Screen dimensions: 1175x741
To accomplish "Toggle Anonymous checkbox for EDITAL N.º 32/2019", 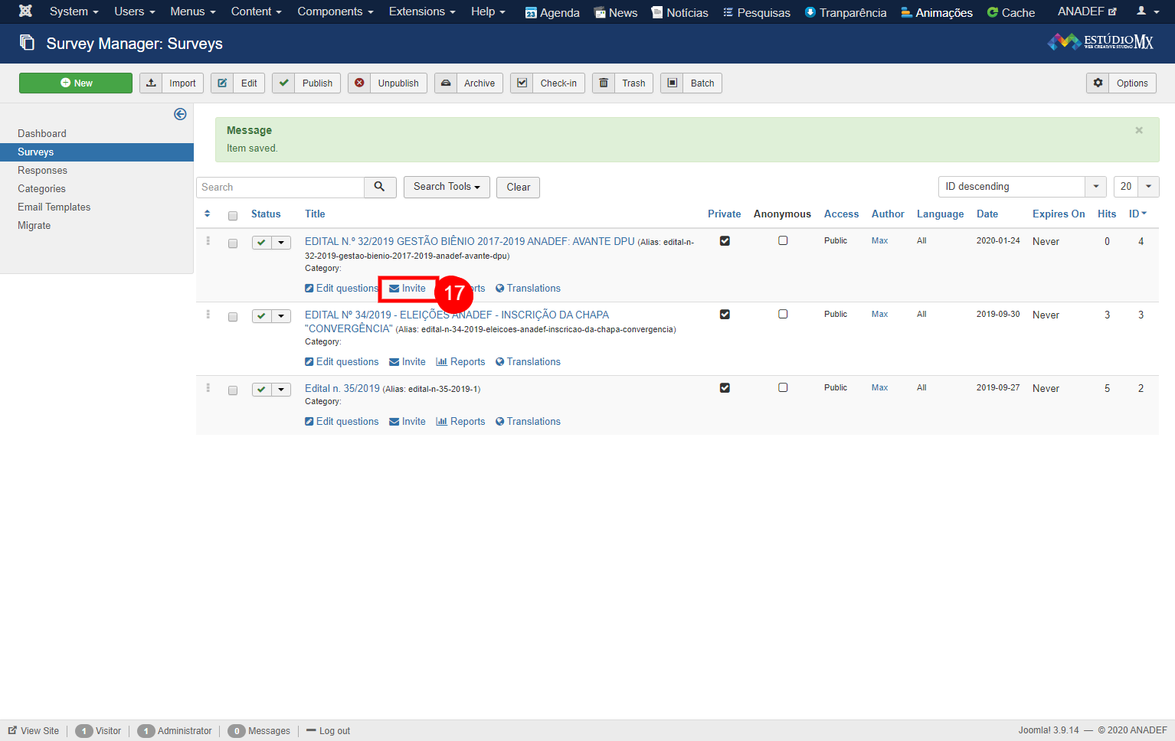I will click(783, 241).
